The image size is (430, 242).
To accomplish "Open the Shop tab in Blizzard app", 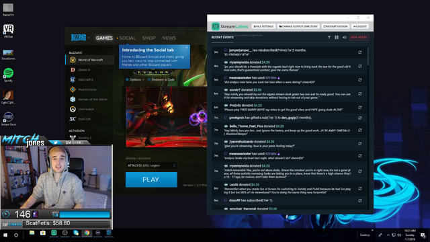I will click(148, 38).
